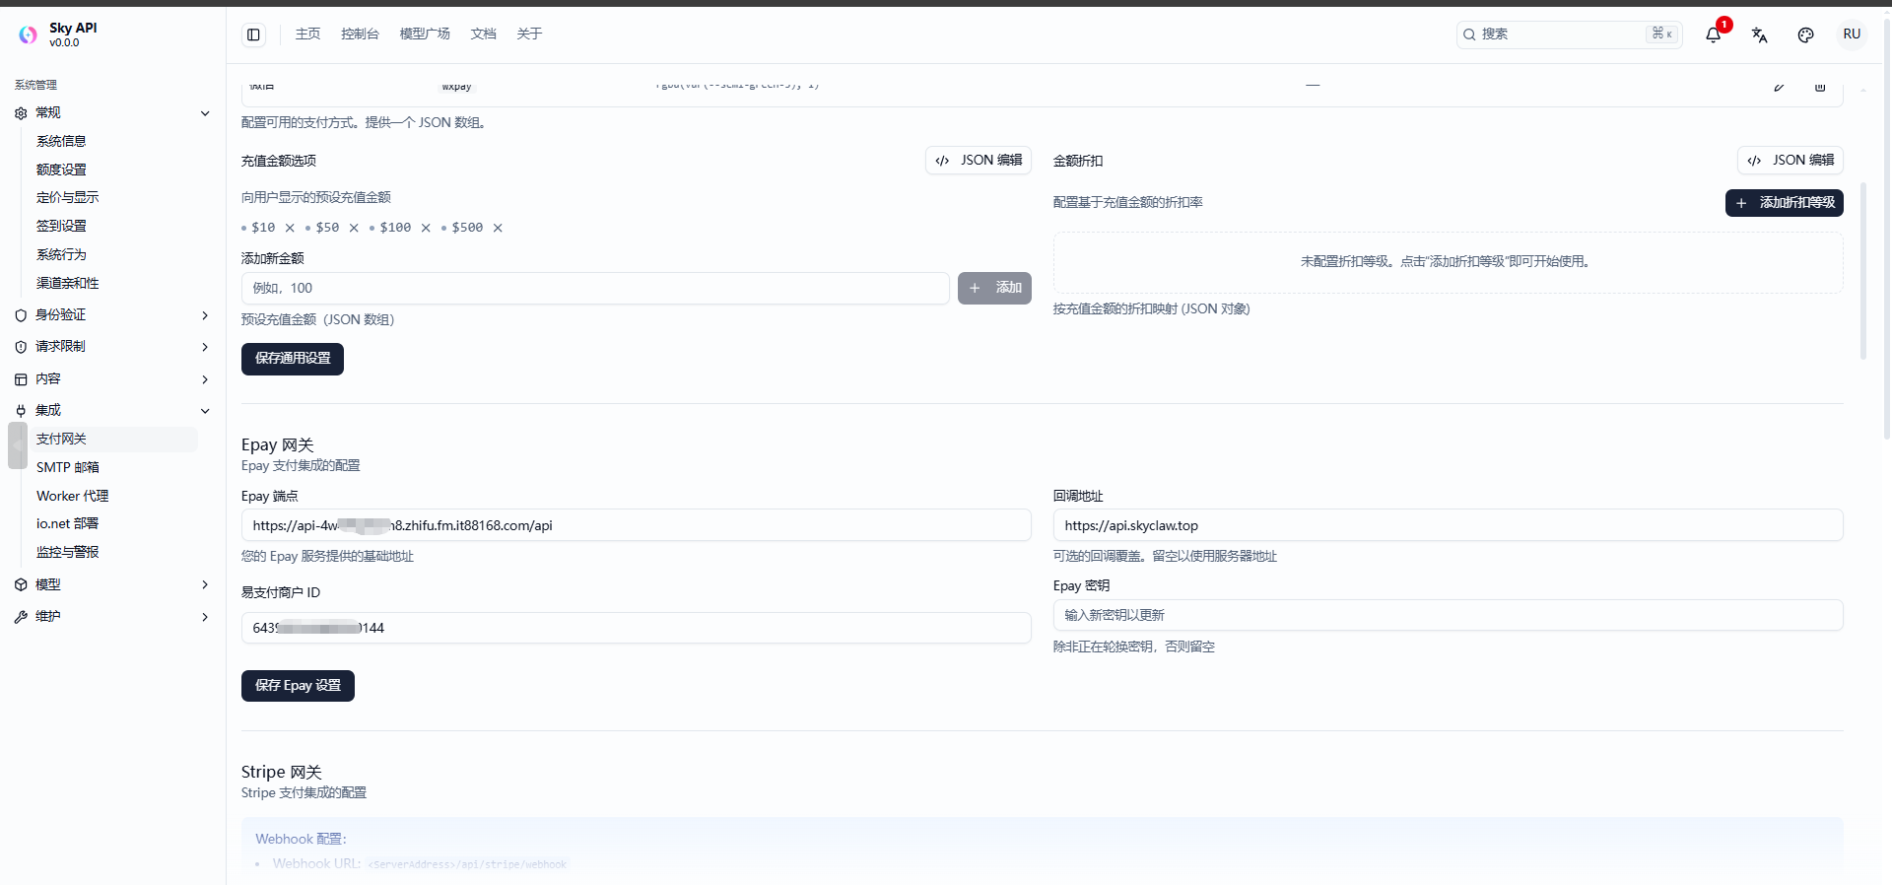Focus the Epay 密钥 input field
Image resolution: width=1892 pixels, height=885 pixels.
pos(1449,616)
